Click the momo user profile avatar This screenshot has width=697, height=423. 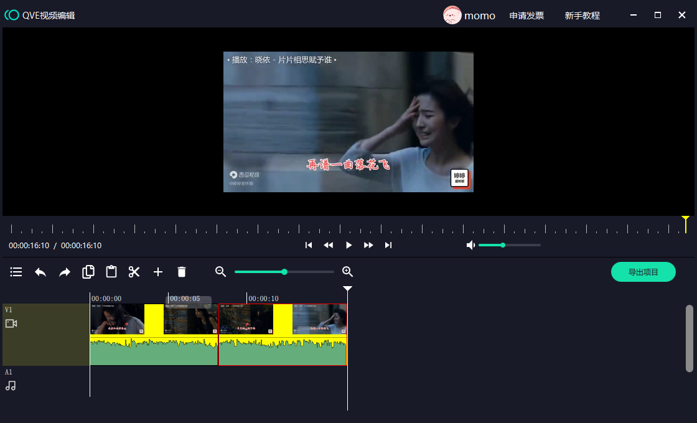(452, 16)
